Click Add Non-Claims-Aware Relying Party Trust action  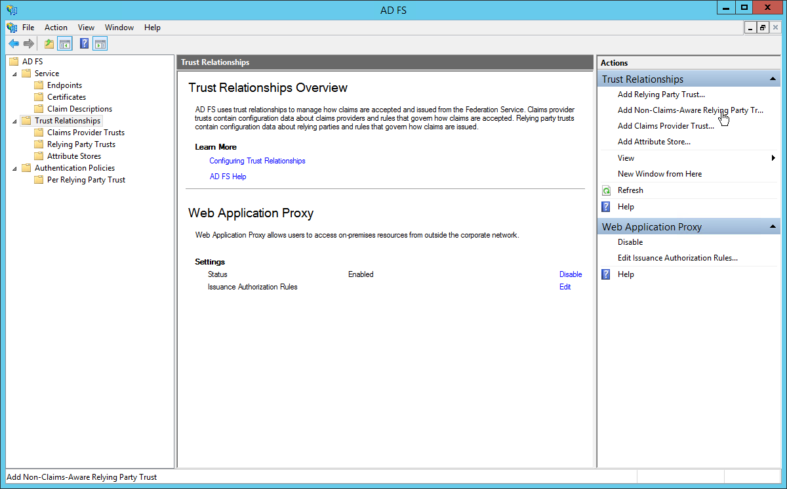pyautogui.click(x=691, y=110)
